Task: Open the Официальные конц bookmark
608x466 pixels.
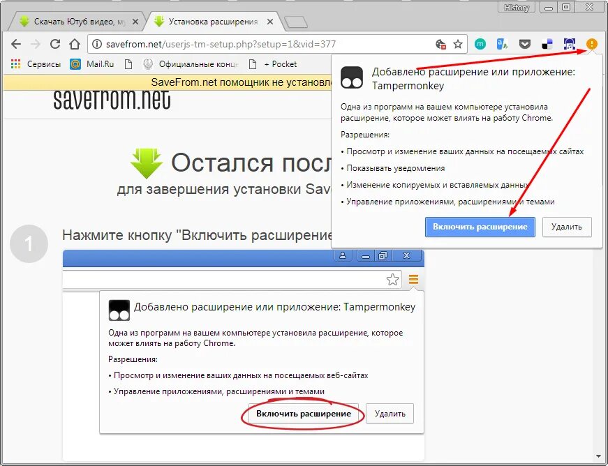Action: tap(191, 64)
